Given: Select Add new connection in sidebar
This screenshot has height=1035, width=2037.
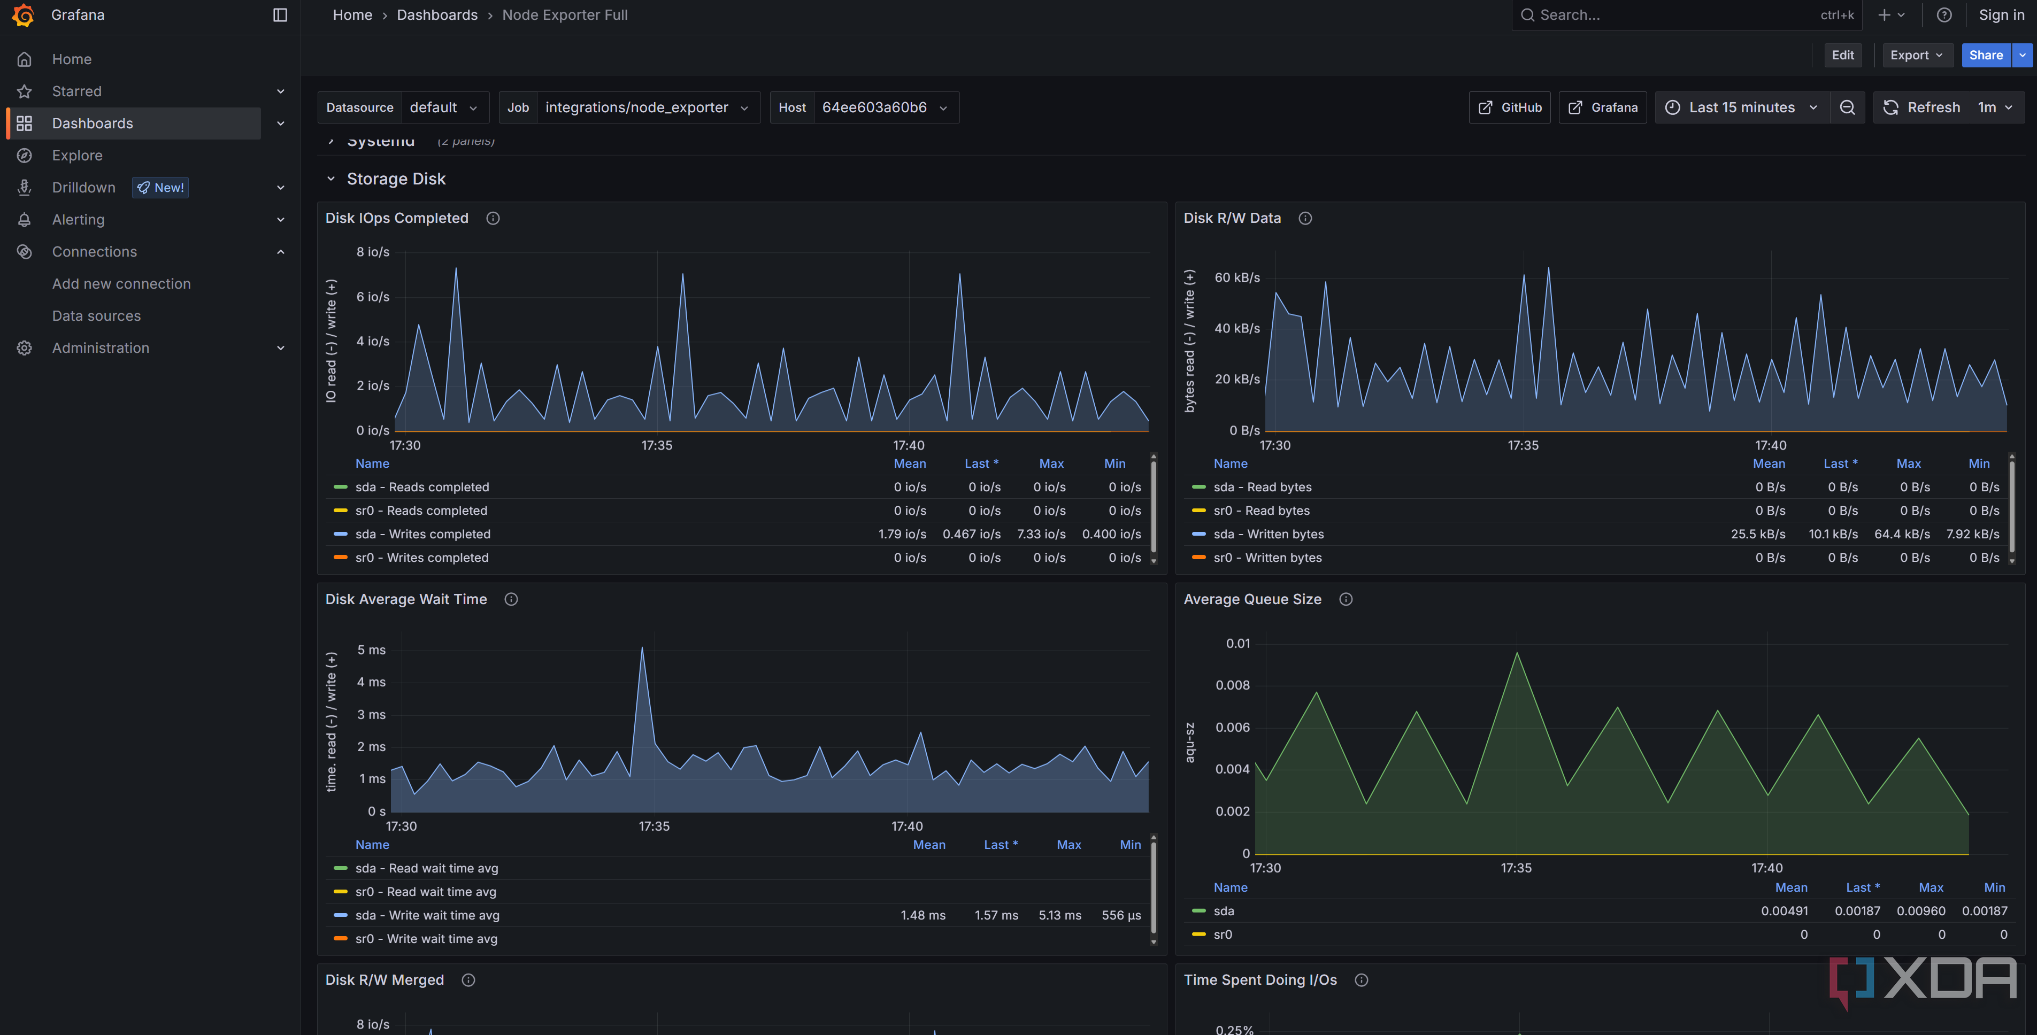Looking at the screenshot, I should tap(121, 284).
